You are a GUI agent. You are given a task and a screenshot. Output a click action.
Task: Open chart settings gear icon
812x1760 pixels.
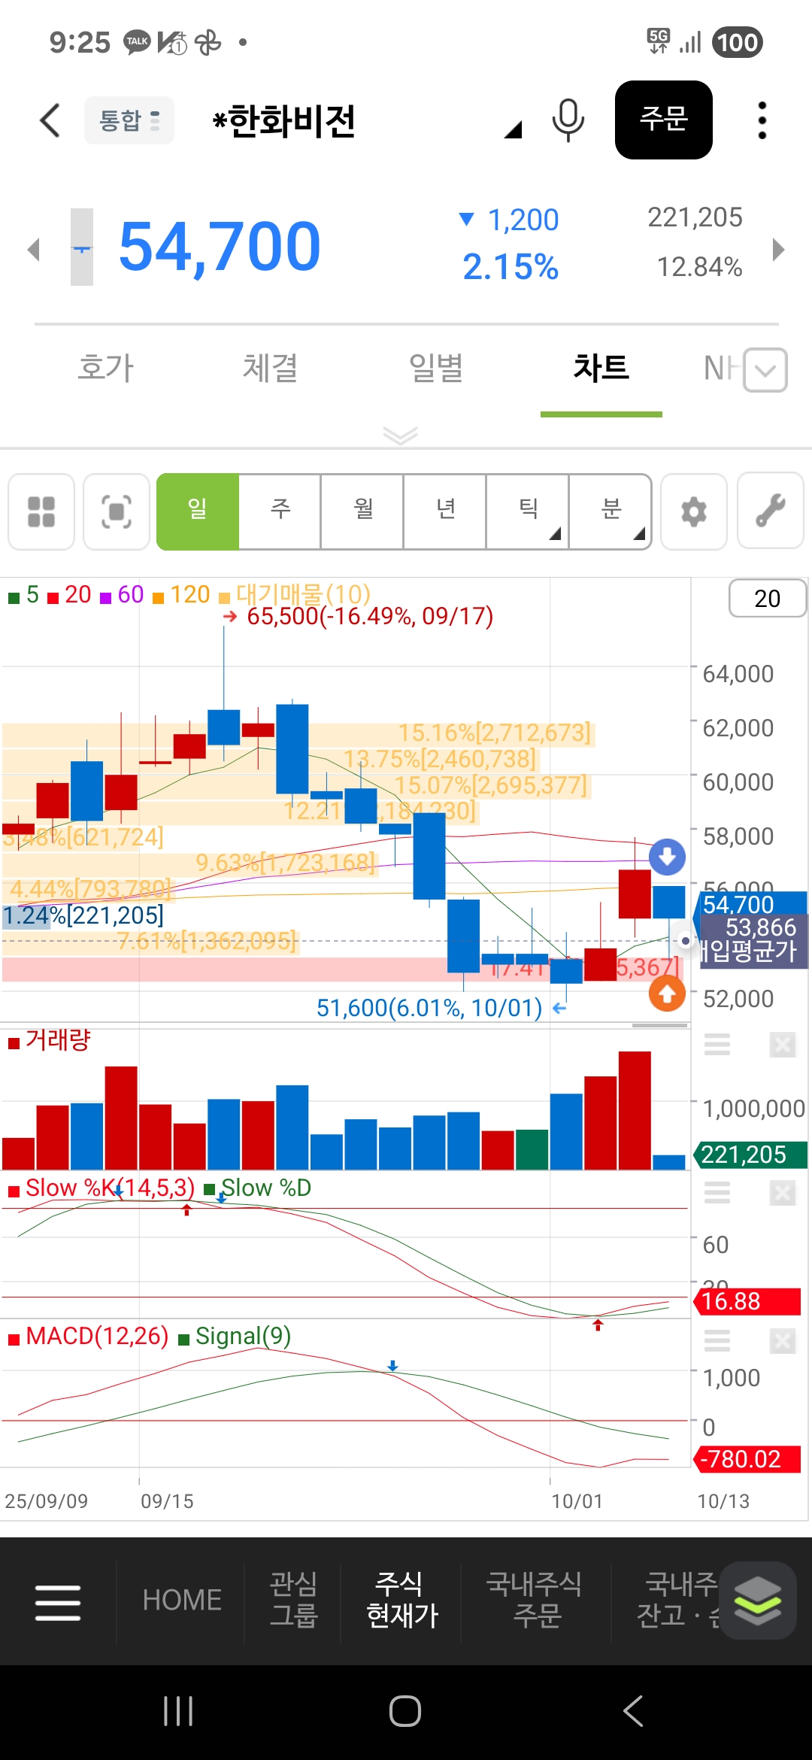tap(693, 511)
